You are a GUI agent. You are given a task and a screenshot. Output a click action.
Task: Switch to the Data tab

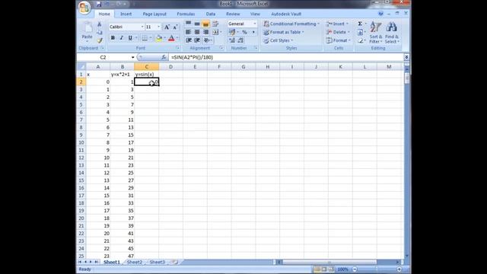coord(211,14)
